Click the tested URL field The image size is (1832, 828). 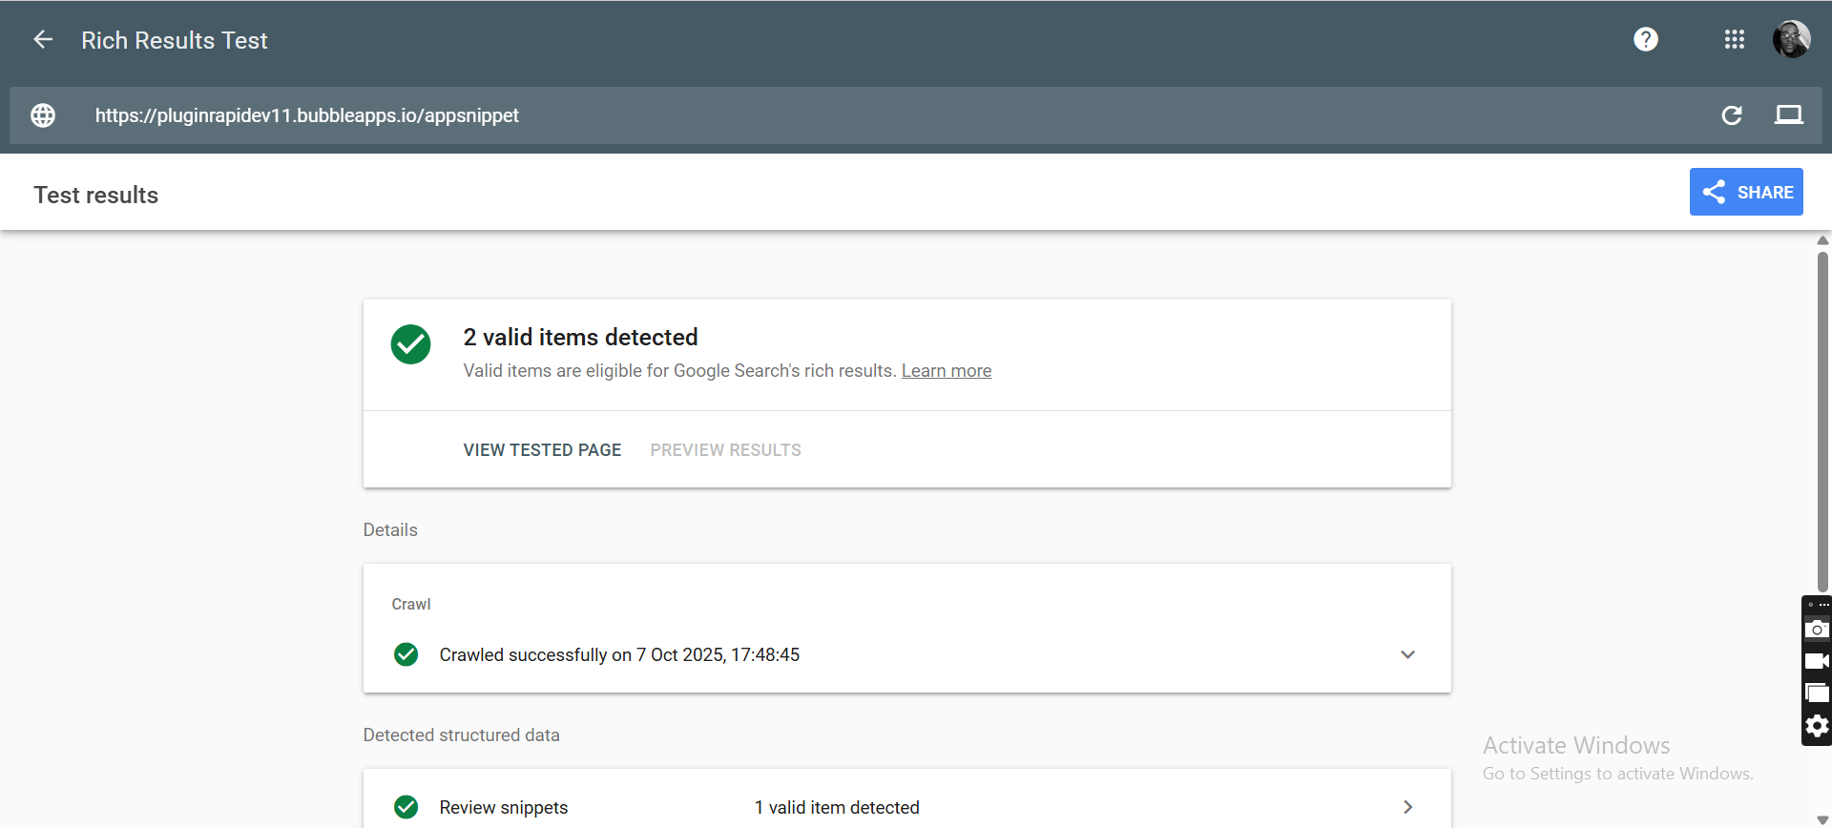coord(306,115)
